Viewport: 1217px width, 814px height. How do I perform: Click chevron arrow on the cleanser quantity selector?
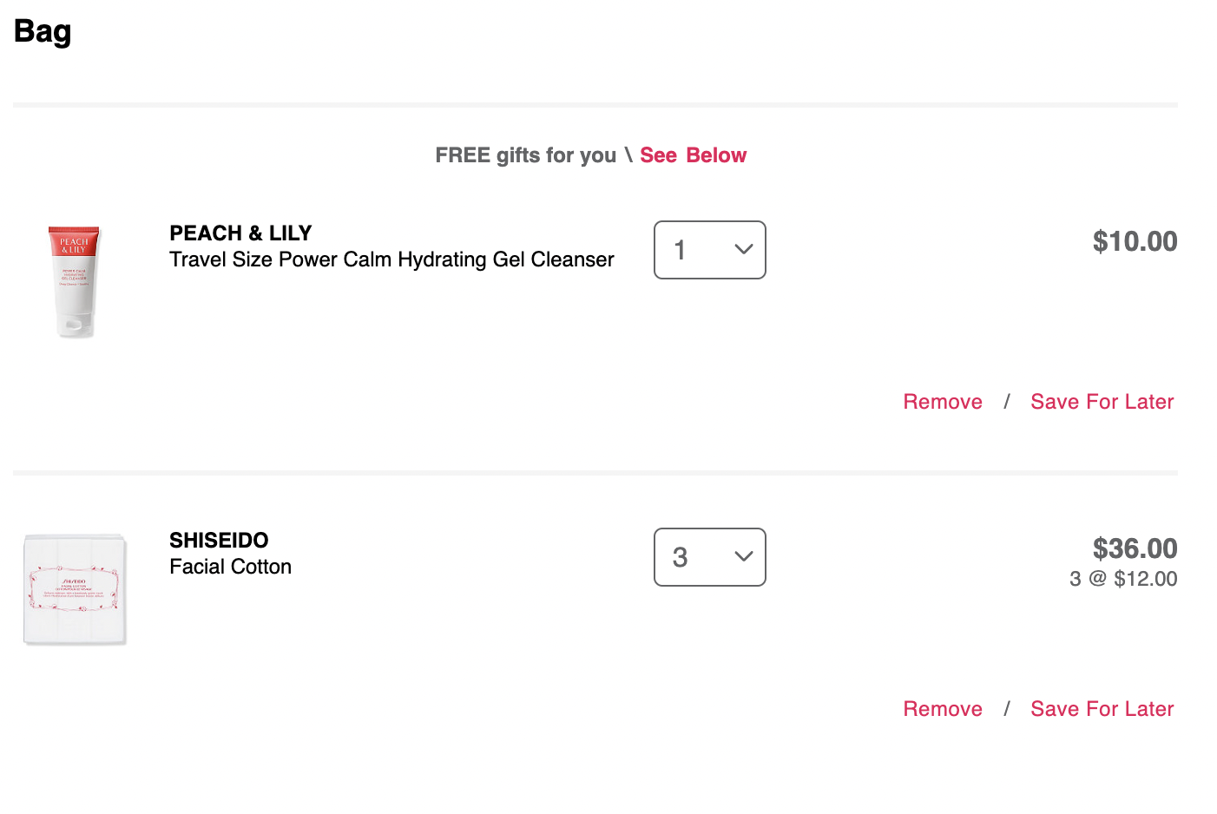(743, 249)
